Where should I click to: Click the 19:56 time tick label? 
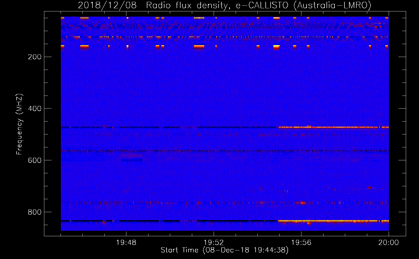tap(301, 243)
